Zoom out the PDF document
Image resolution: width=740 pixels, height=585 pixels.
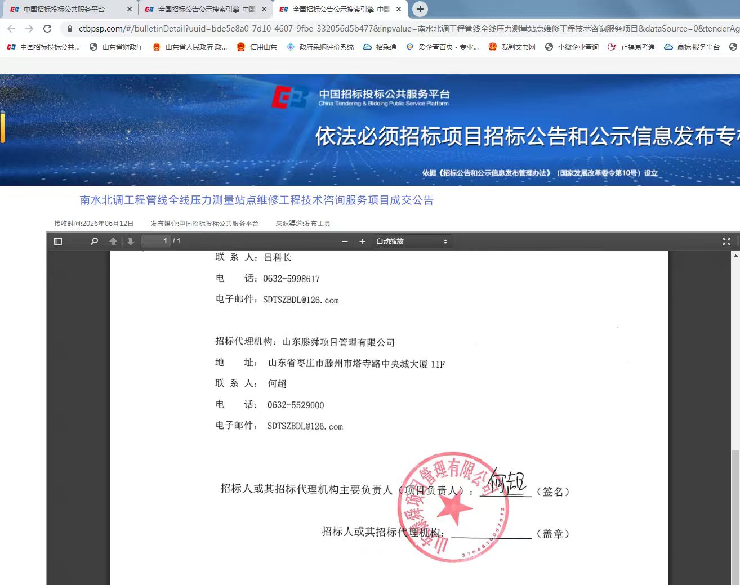point(345,241)
